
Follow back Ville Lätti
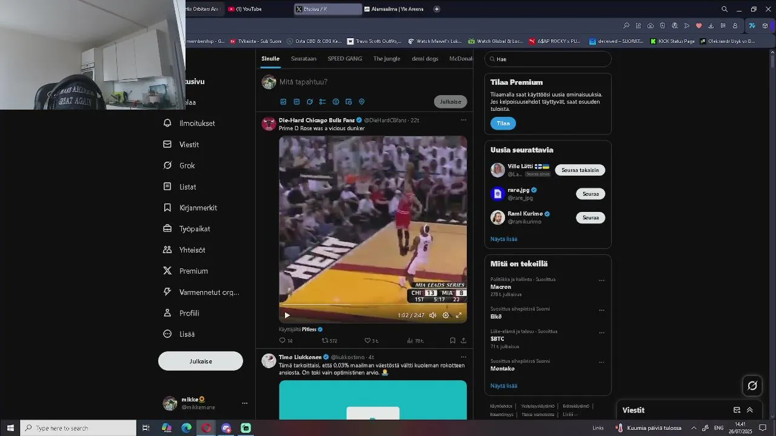580,170
